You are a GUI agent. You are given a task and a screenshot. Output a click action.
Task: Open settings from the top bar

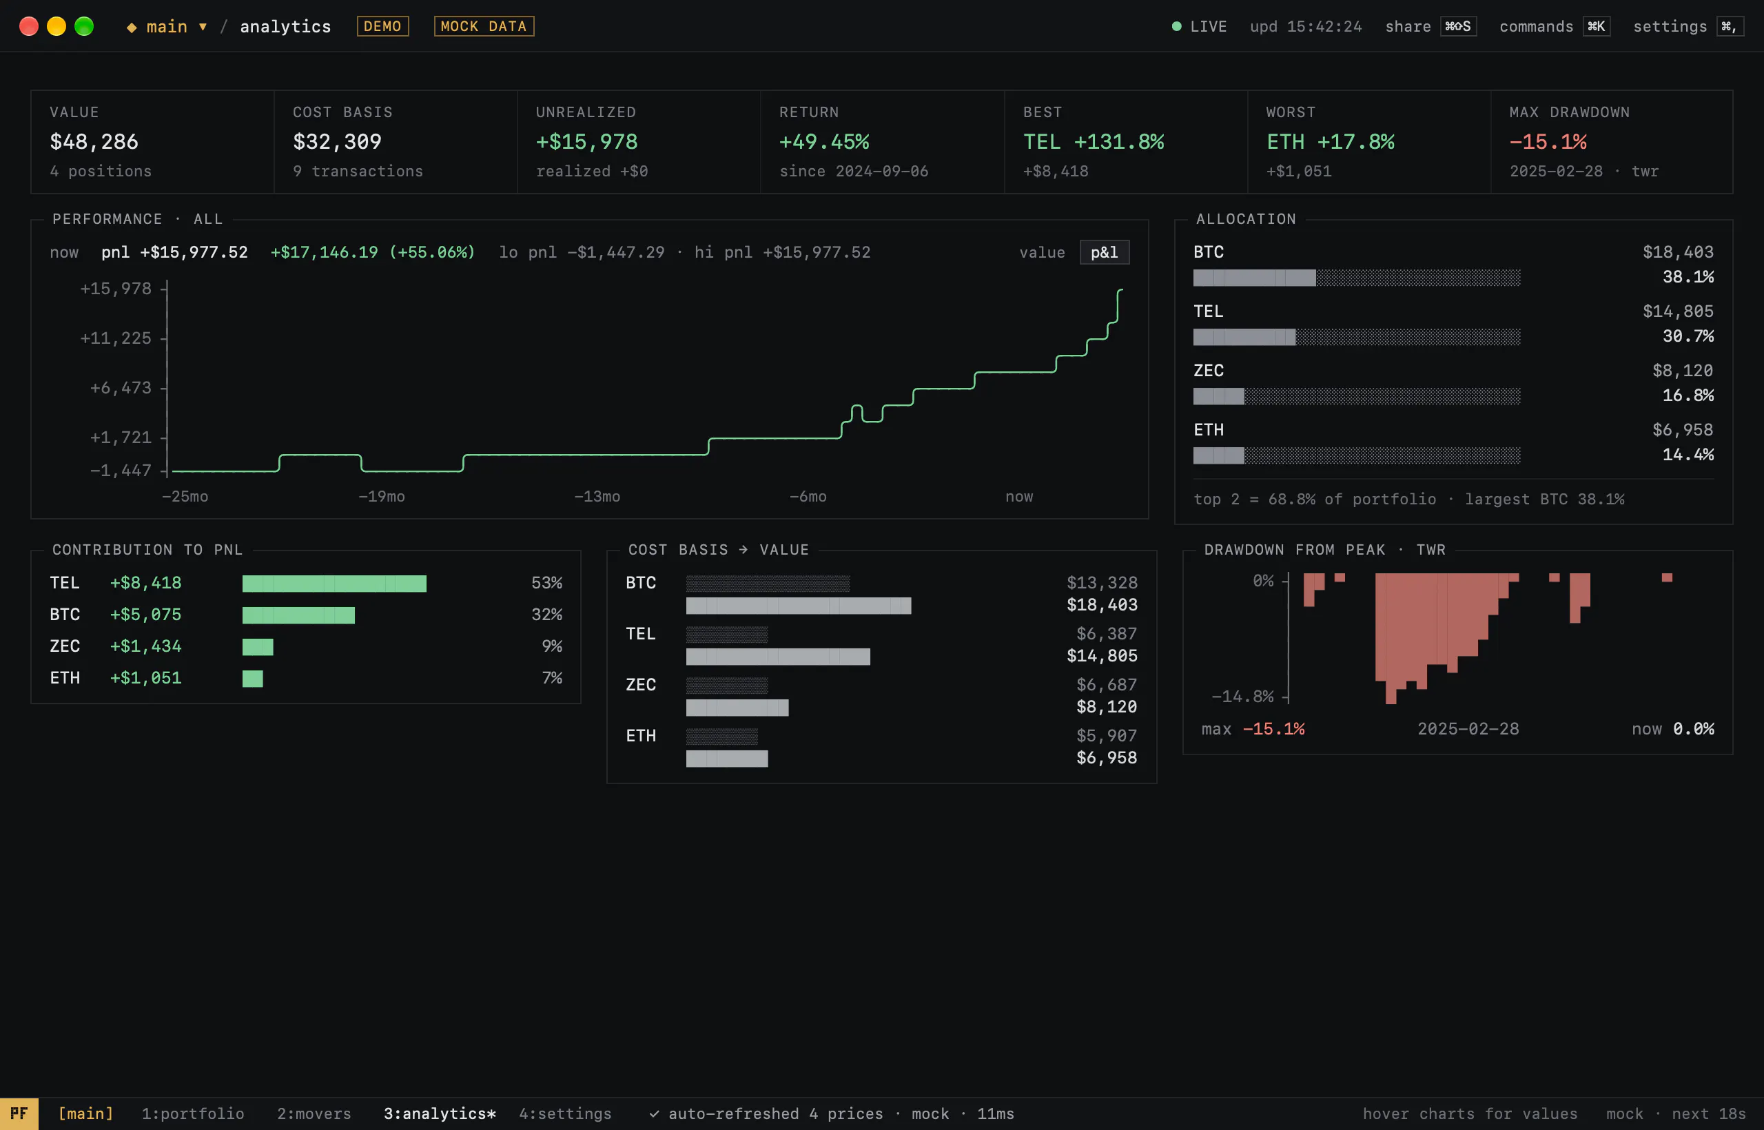[x=1670, y=26]
